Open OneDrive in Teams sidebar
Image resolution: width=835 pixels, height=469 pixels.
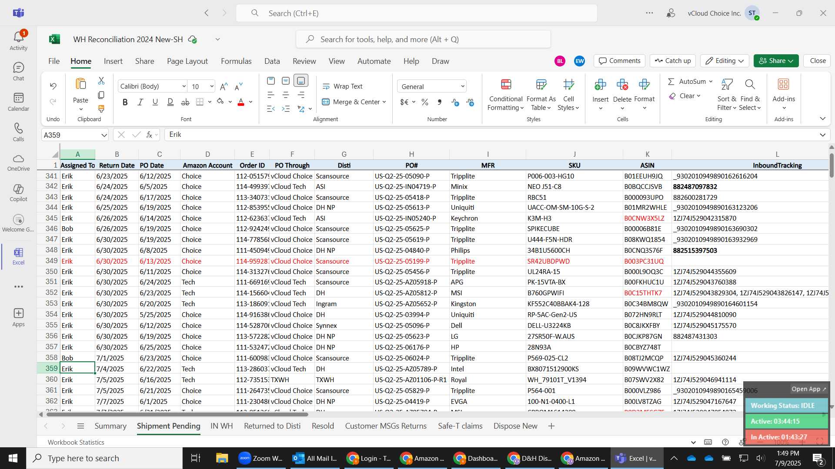18,163
